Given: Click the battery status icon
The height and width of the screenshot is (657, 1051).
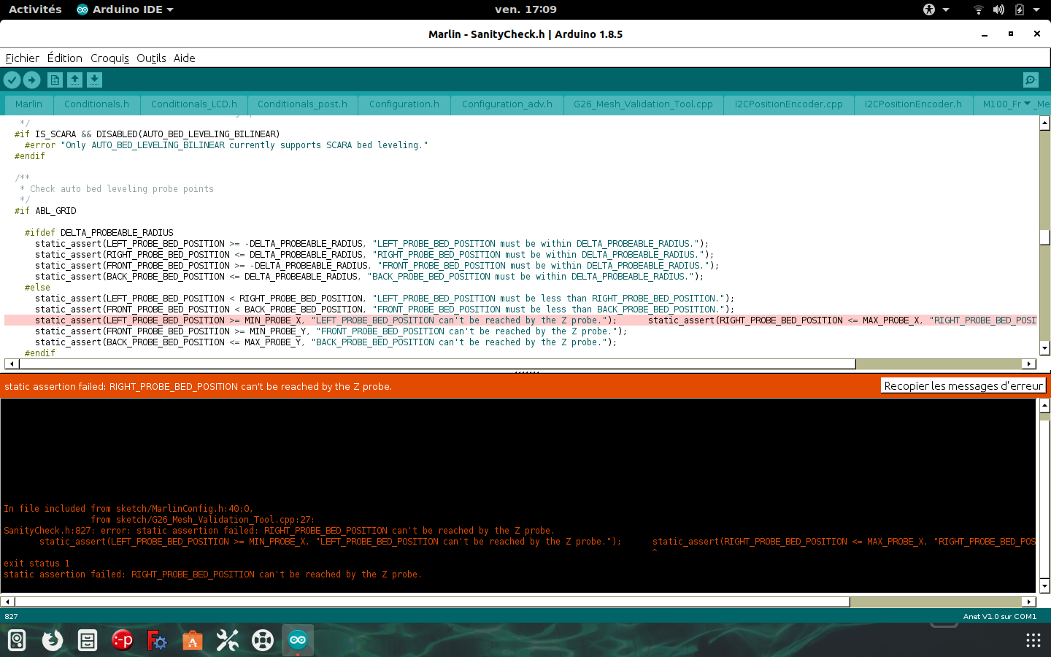Looking at the screenshot, I should pos(1020,9).
